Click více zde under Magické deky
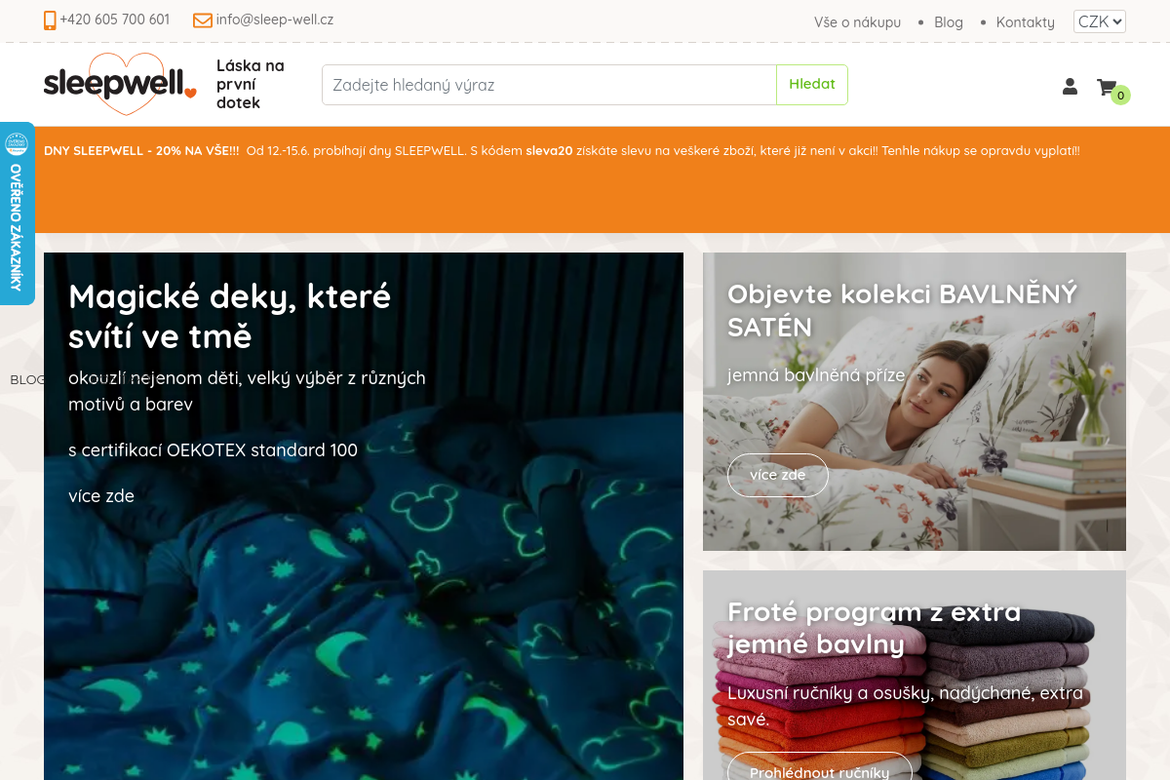 (x=101, y=495)
